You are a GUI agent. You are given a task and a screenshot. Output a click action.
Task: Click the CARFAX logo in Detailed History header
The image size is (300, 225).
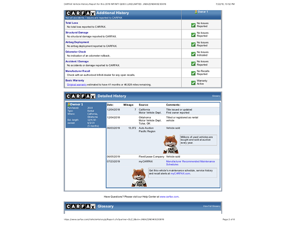(x=80, y=96)
